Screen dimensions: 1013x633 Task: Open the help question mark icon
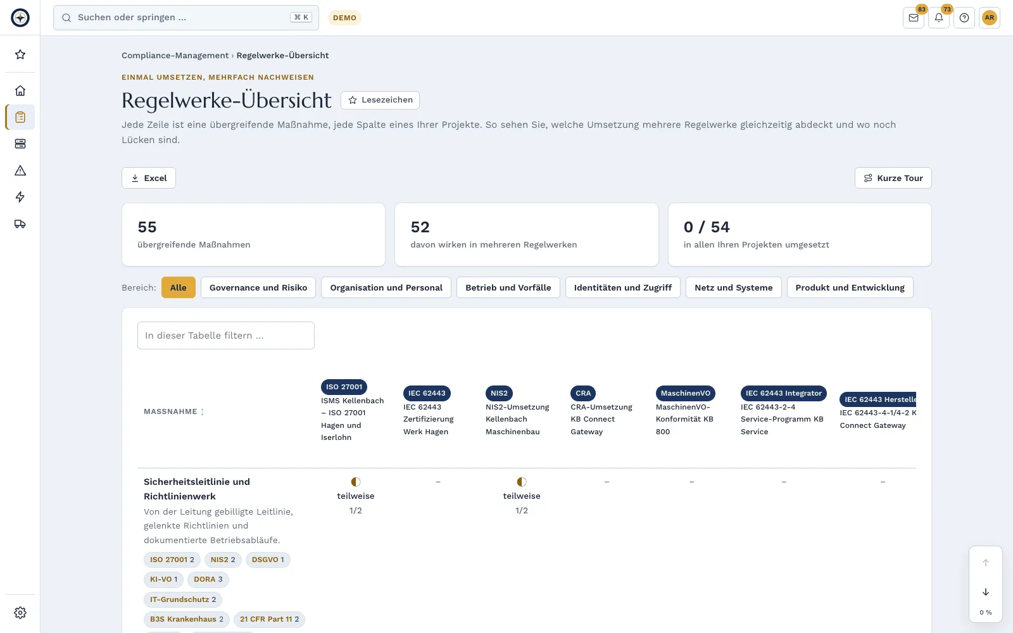tap(964, 18)
